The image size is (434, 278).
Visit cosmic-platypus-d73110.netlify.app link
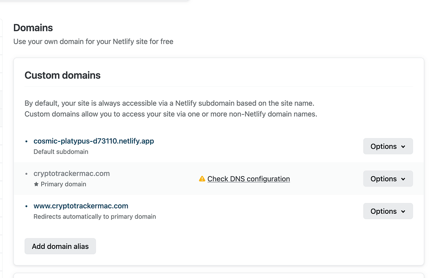coord(94,141)
